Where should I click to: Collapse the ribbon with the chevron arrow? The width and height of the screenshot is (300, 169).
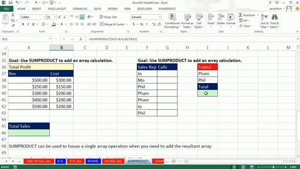tap(297, 31)
